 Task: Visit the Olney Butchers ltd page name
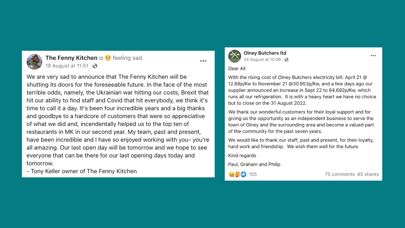pos(265,53)
